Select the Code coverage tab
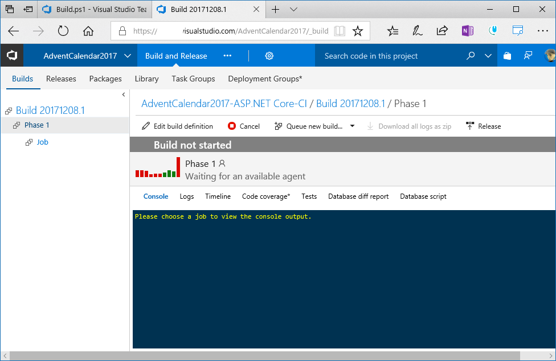 (266, 196)
